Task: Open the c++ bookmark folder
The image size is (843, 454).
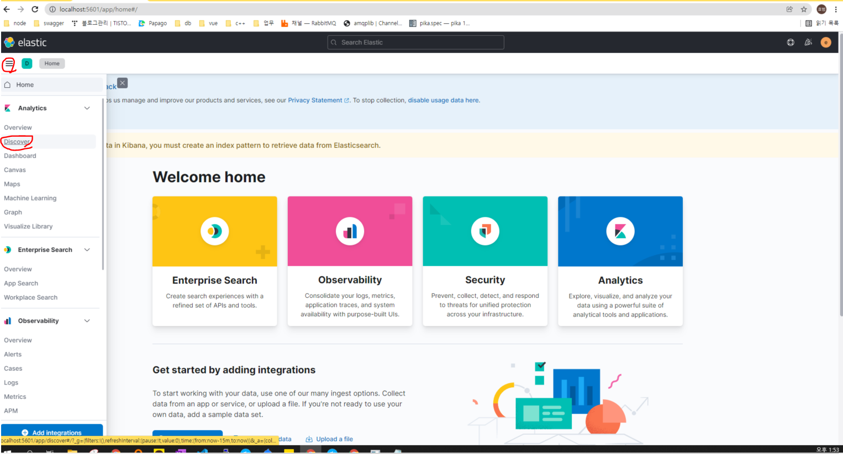Action: (x=235, y=23)
